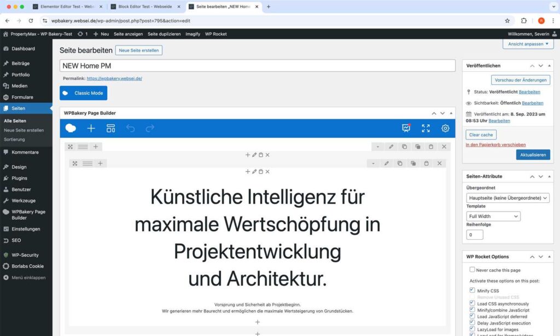Click the page title field NEW Home PM
Viewport: 560px width, 336px height.
pyautogui.click(x=257, y=66)
